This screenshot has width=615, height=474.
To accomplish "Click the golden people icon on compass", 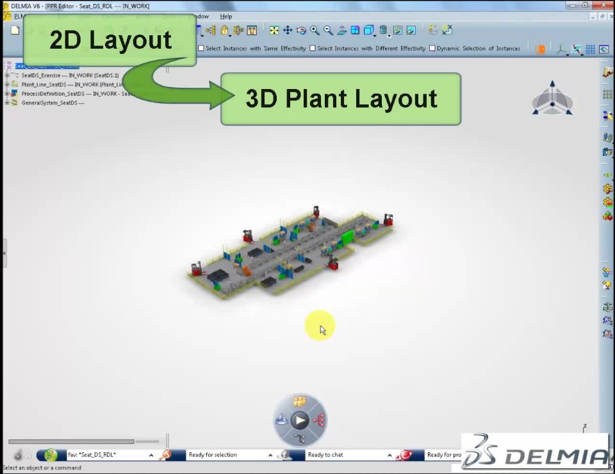I will pyautogui.click(x=300, y=401).
